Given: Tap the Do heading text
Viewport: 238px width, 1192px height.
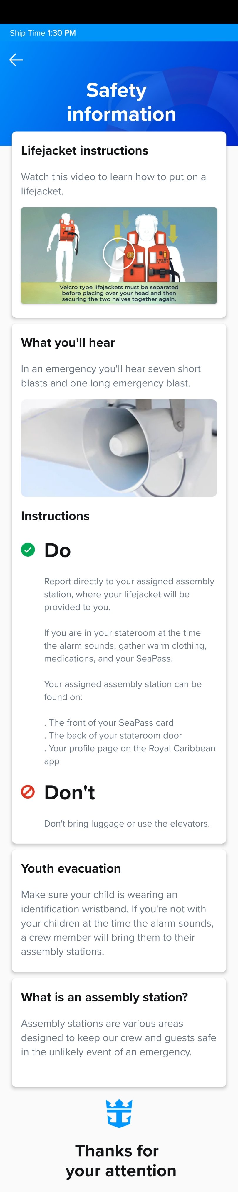Looking at the screenshot, I should [58, 550].
